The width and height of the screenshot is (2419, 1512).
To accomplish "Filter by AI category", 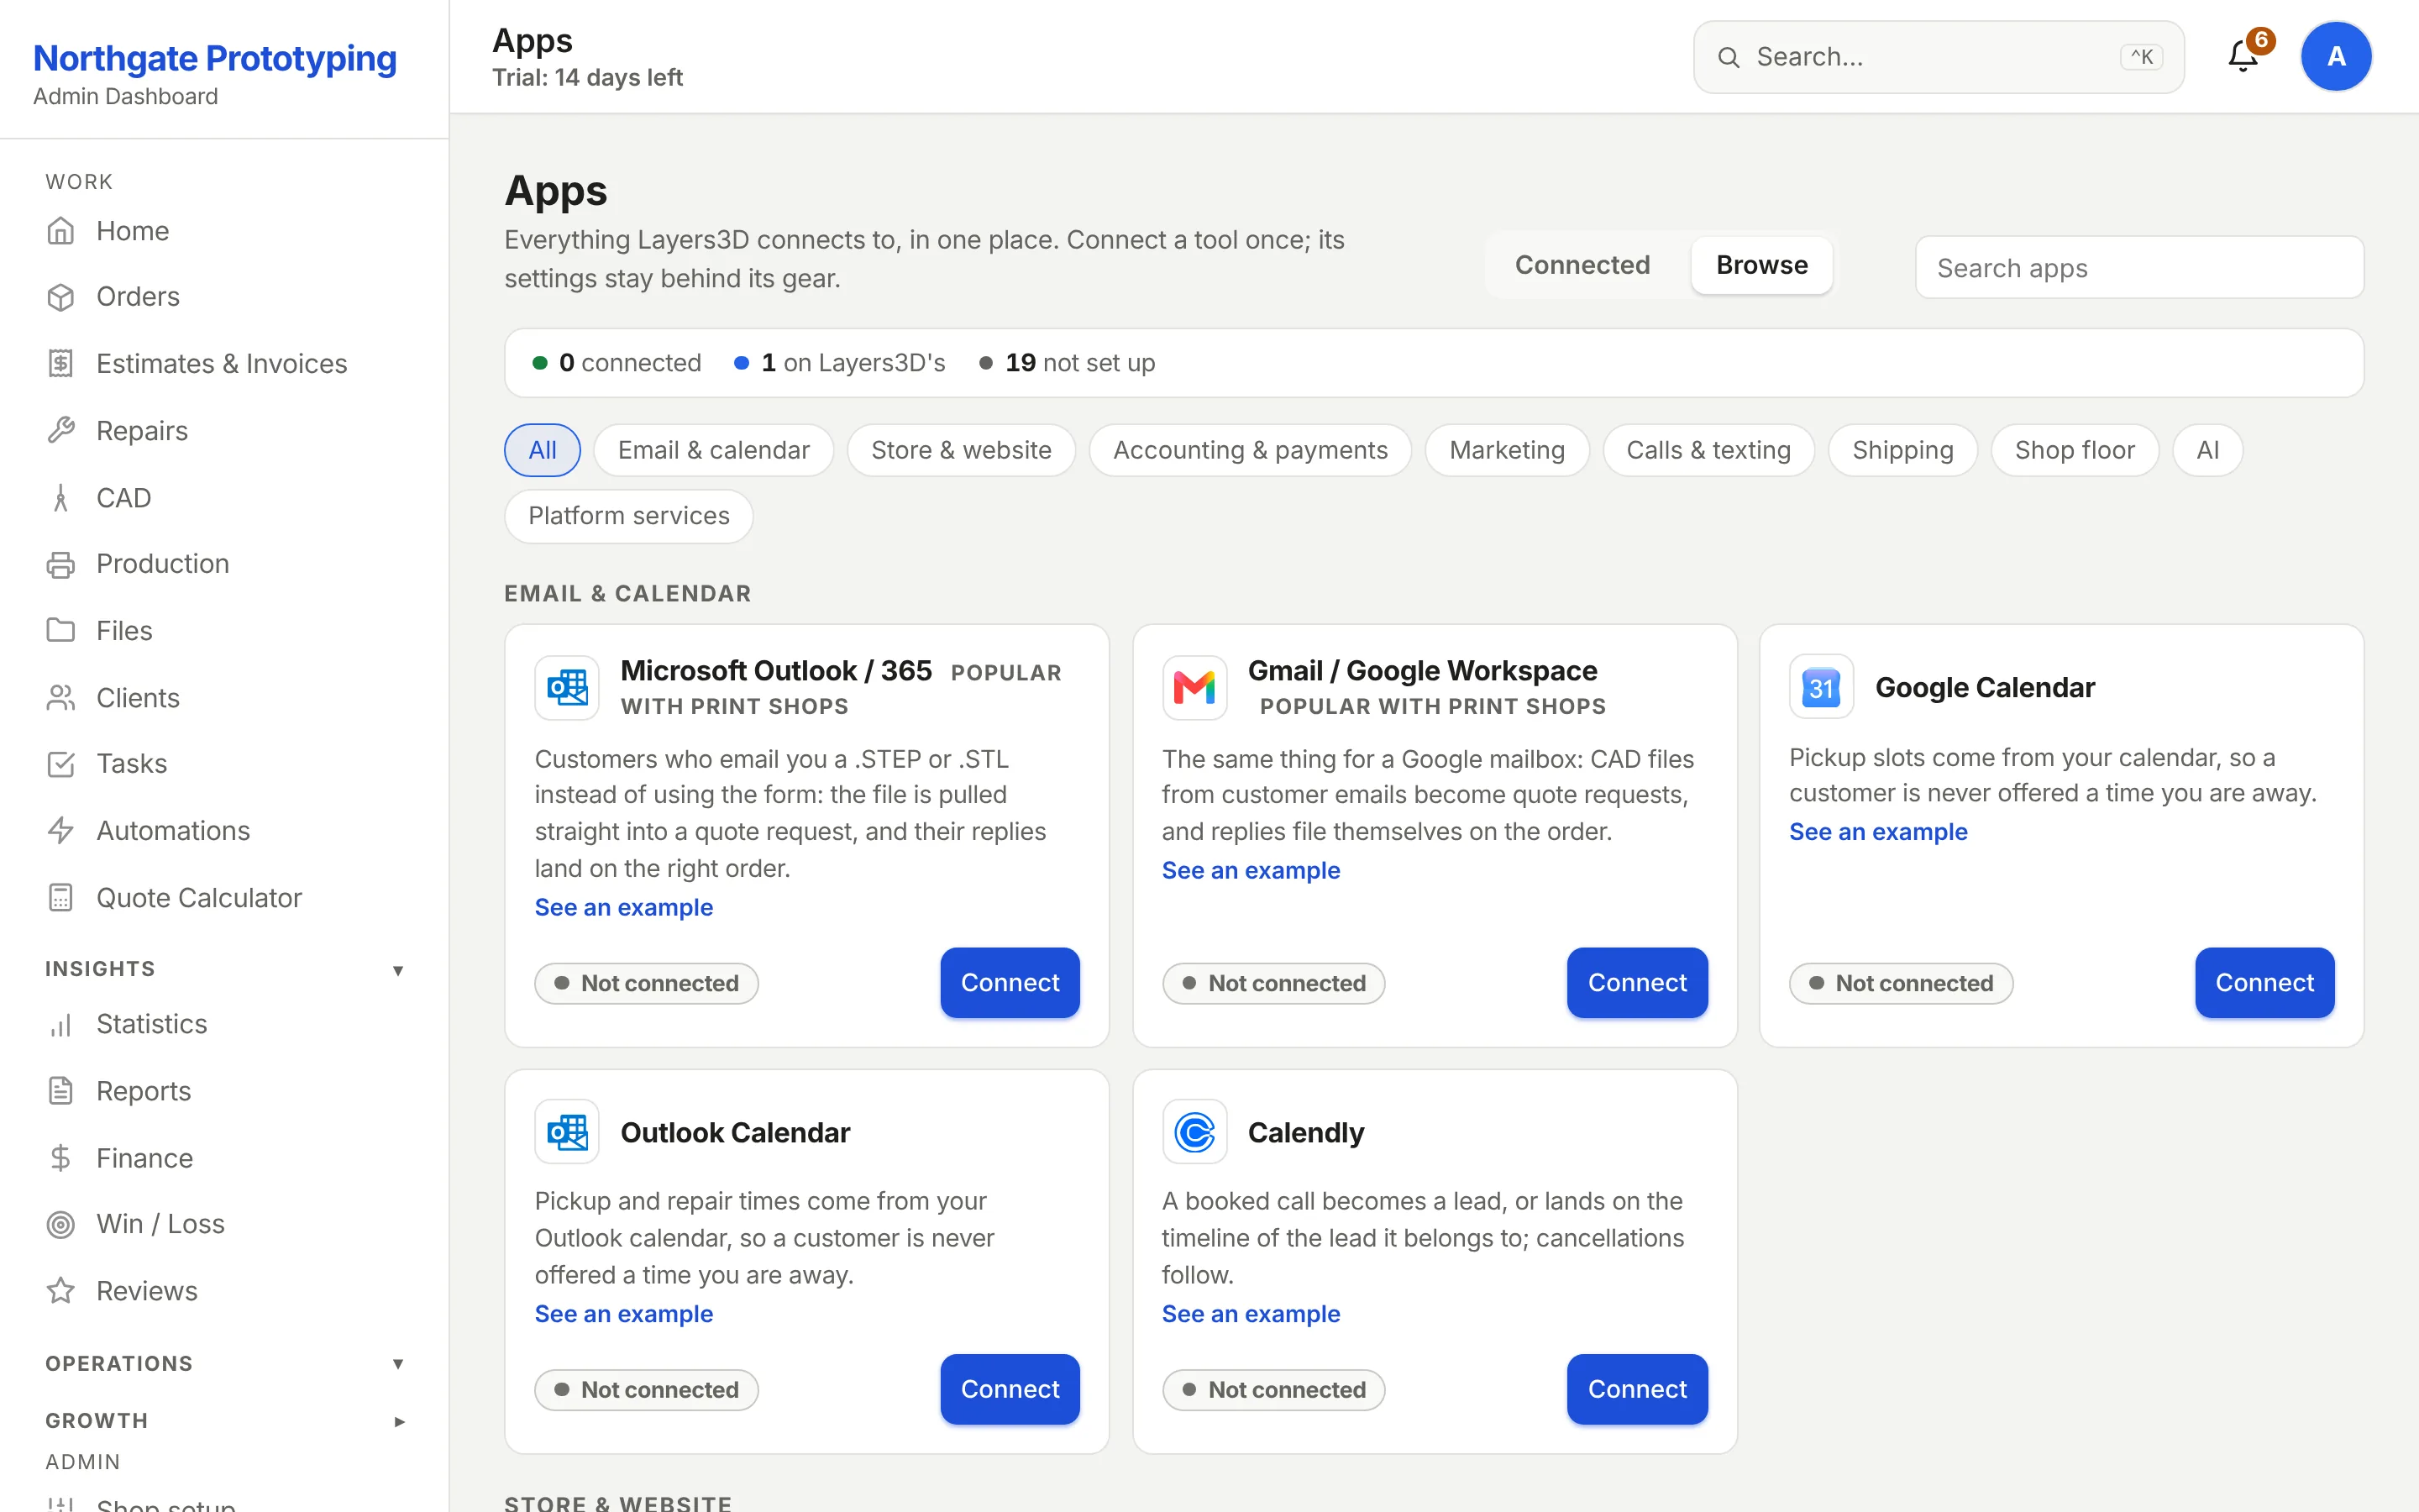I will [2207, 450].
